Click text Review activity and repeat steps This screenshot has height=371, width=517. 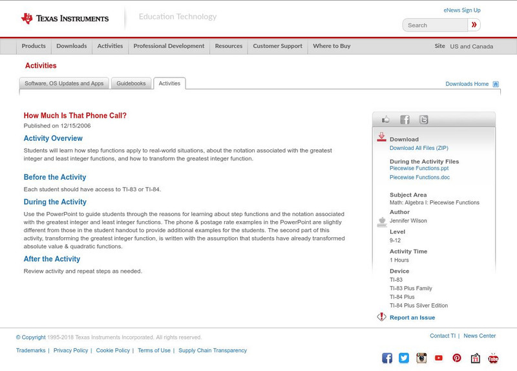coord(83,271)
